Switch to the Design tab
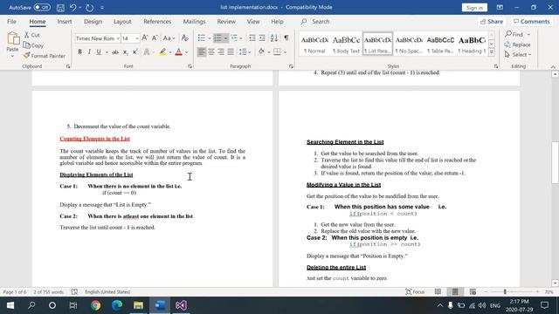This screenshot has width=559, height=314. (x=93, y=21)
